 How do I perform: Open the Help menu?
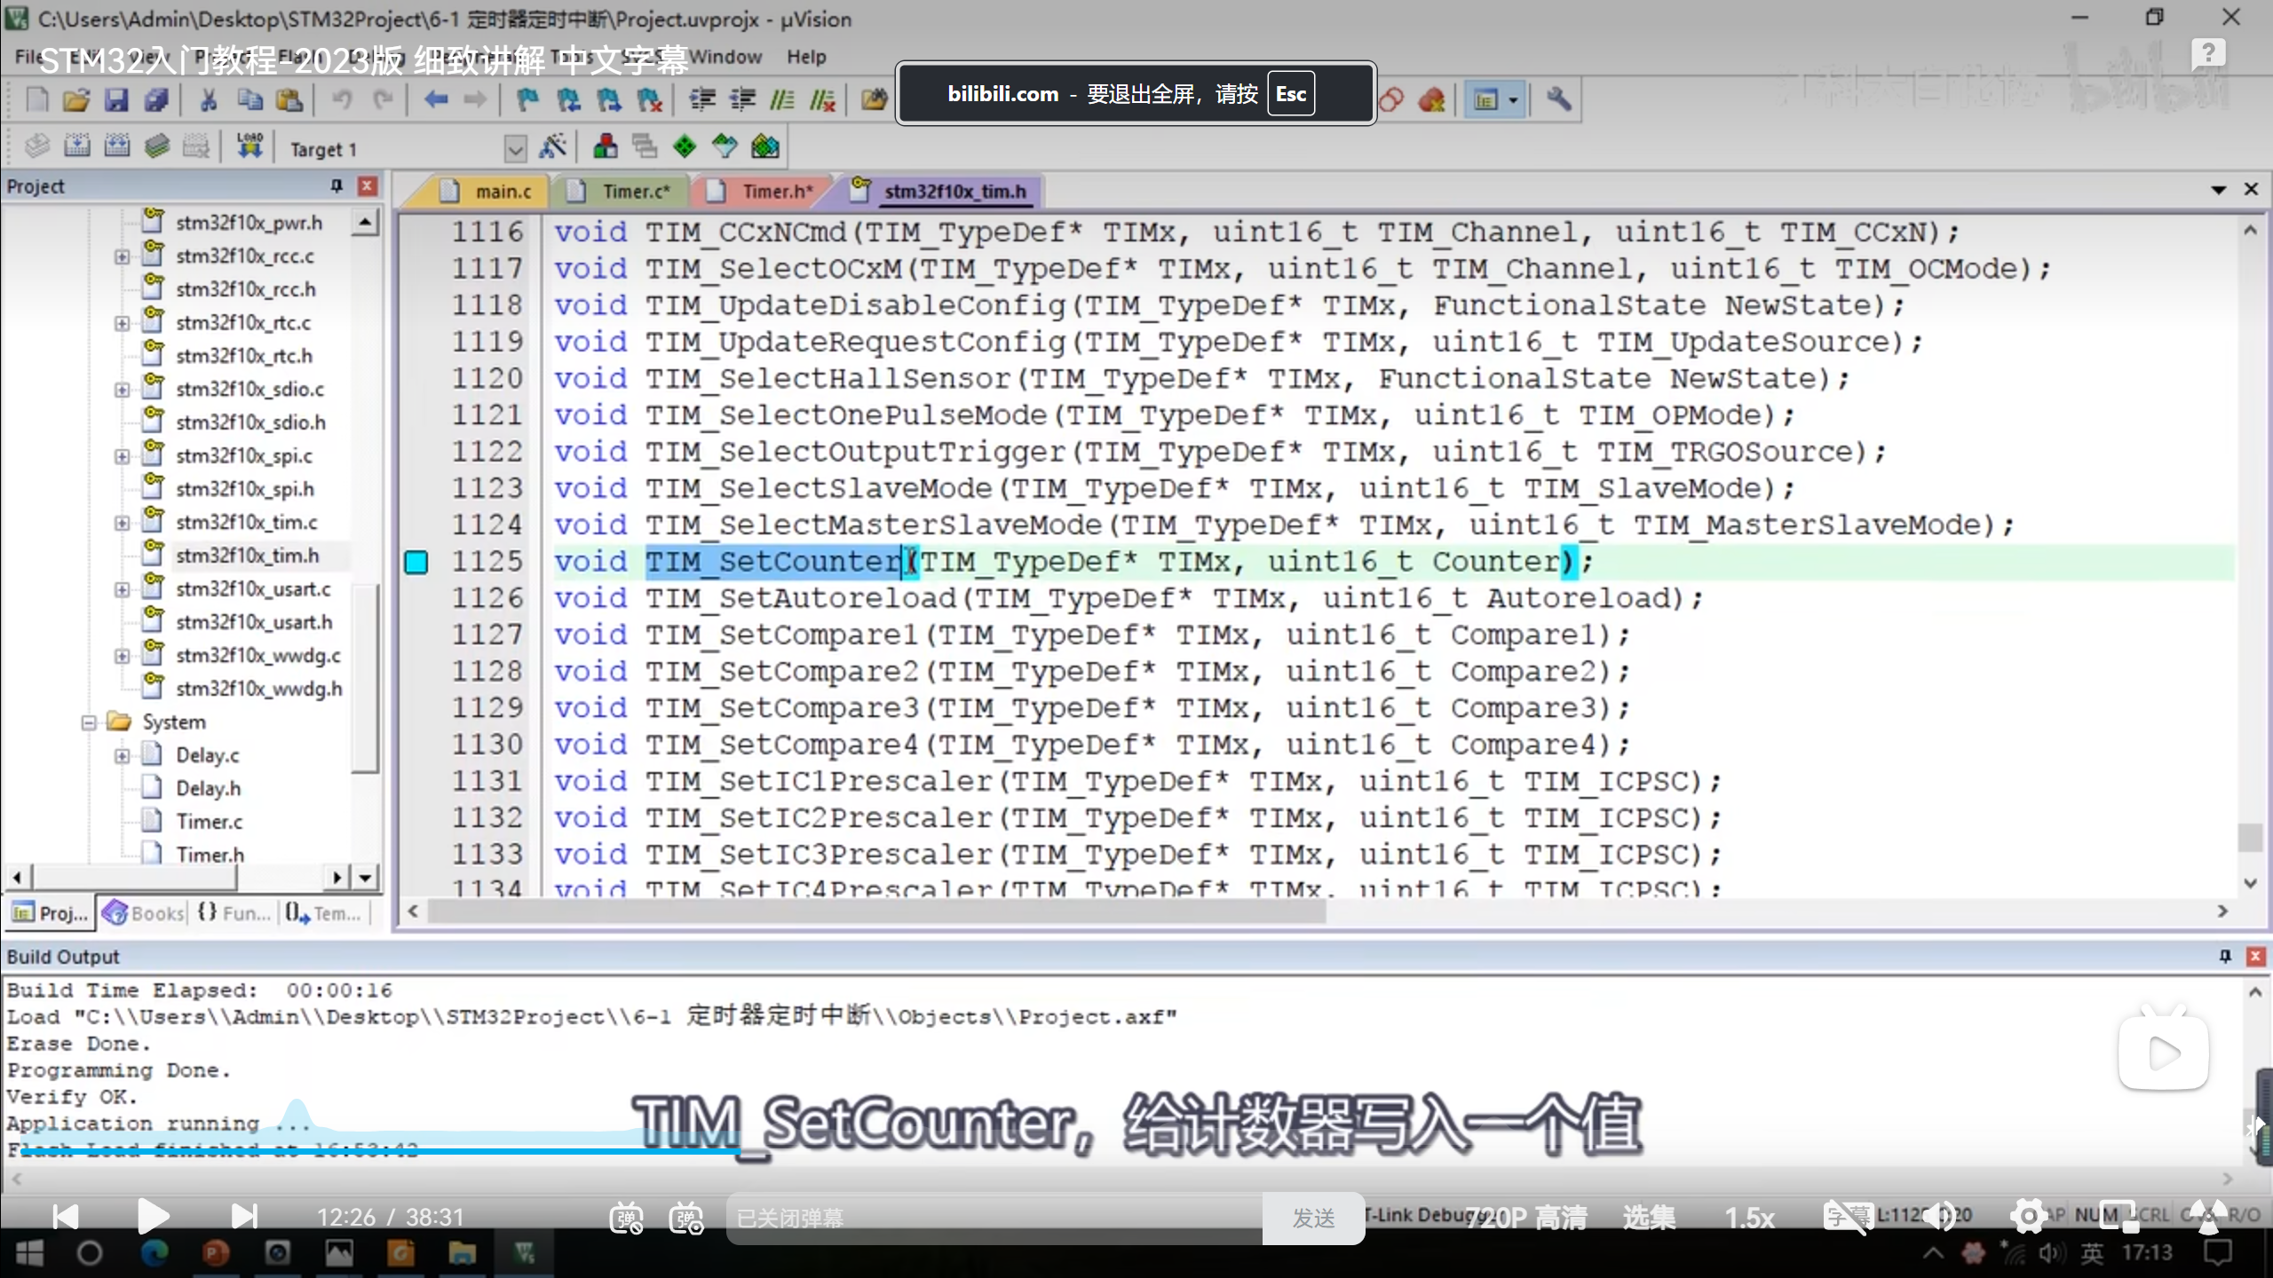pyautogui.click(x=805, y=57)
